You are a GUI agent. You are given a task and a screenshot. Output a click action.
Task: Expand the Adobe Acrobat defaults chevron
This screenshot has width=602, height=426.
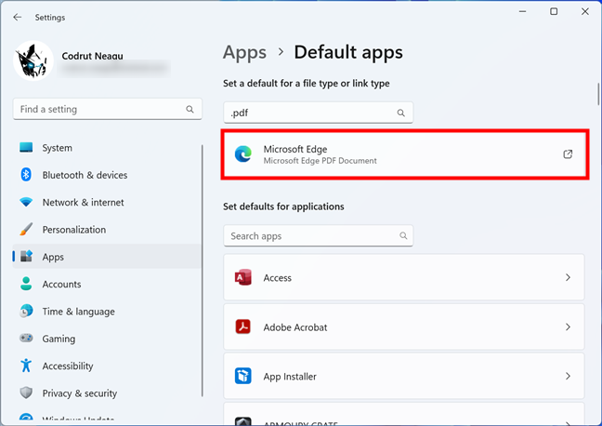coord(568,327)
